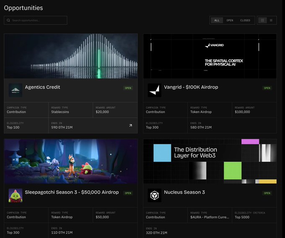Click the Opportunities page heading
Image resolution: width=285 pixels, height=238 pixels.
click(23, 8)
